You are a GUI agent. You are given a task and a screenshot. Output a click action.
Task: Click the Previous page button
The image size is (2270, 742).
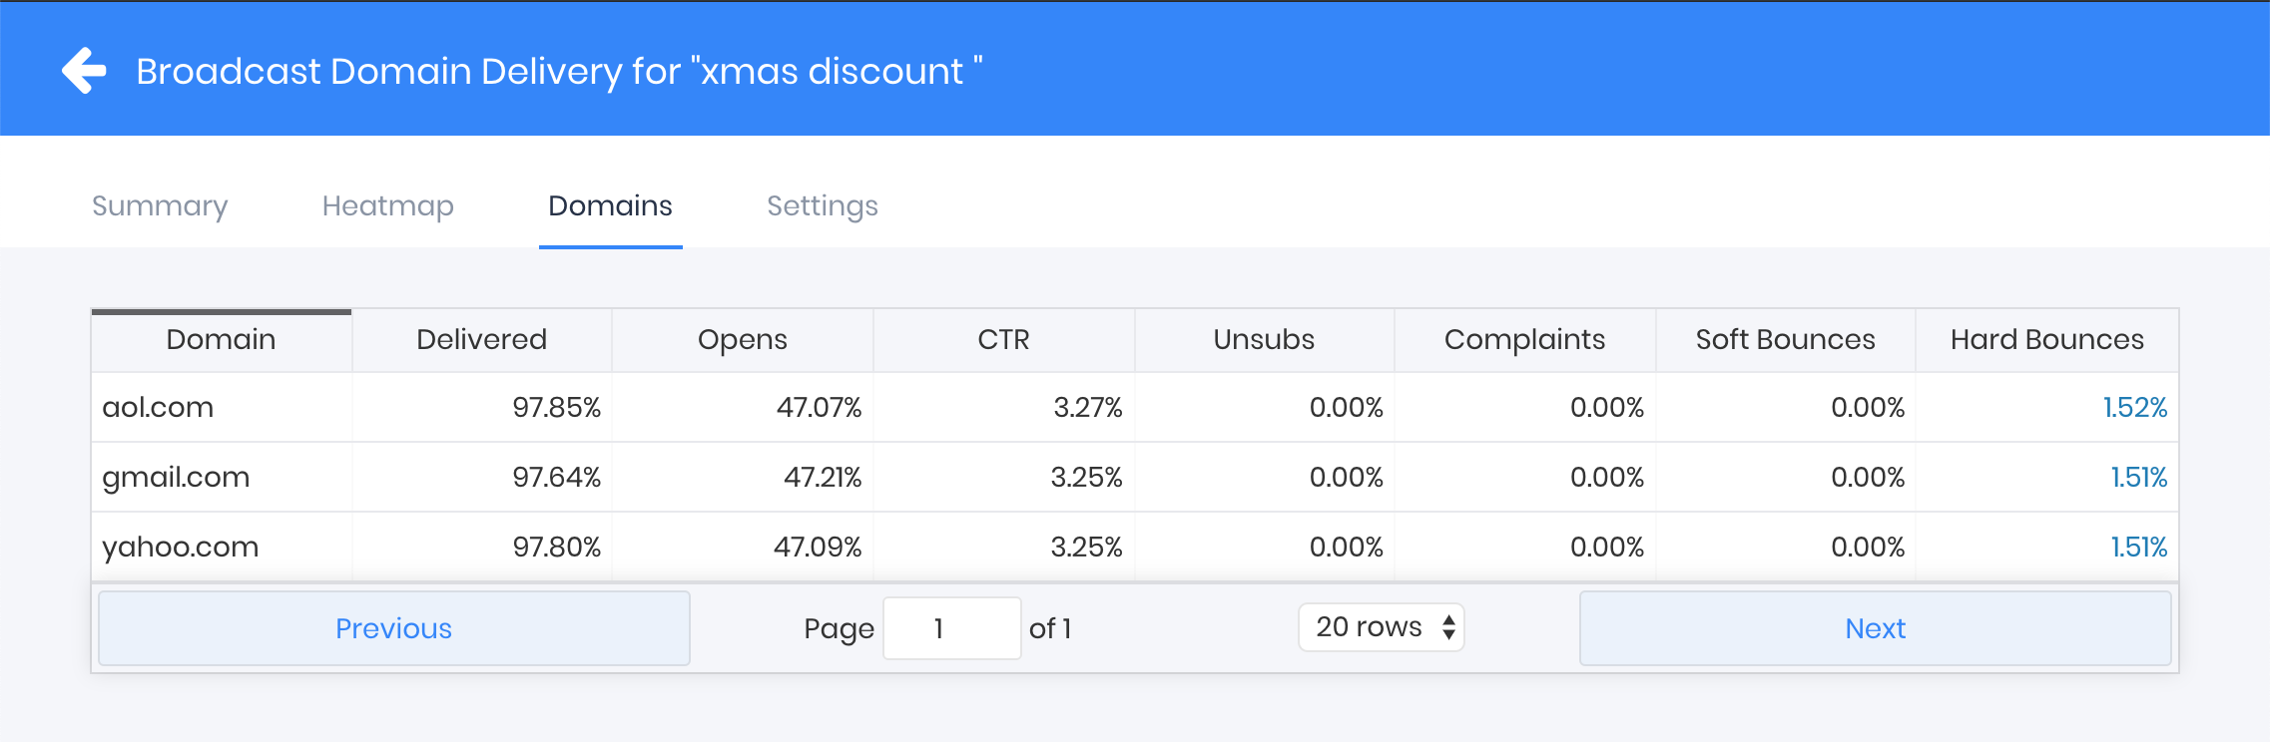[393, 628]
